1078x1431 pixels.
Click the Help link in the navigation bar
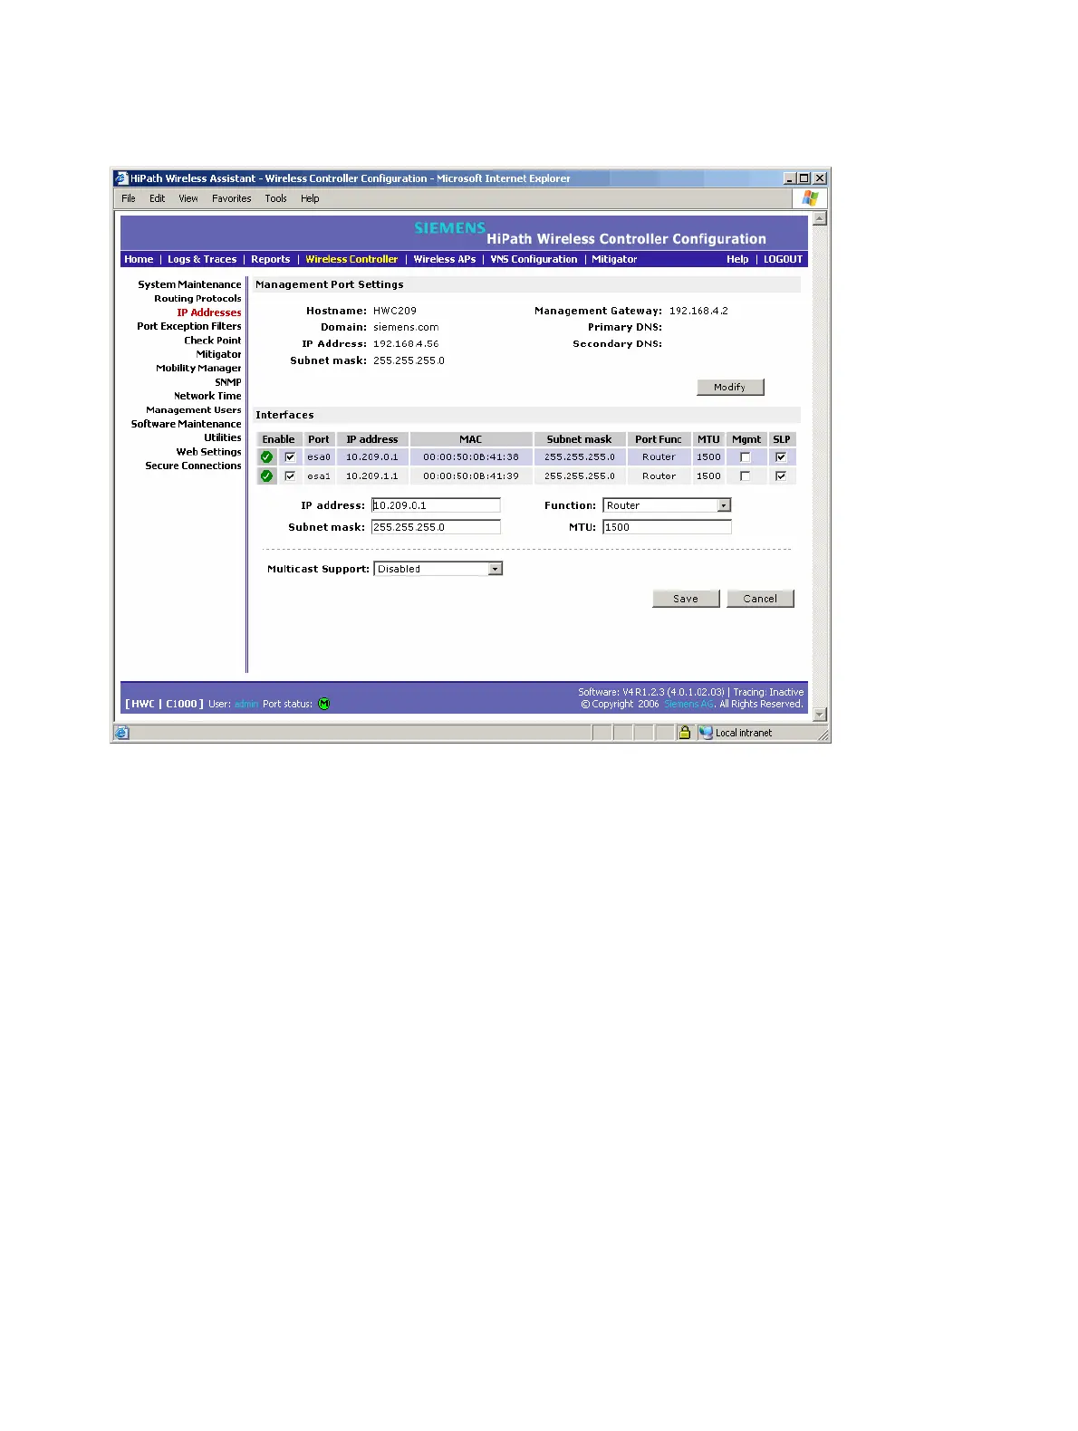click(x=737, y=259)
